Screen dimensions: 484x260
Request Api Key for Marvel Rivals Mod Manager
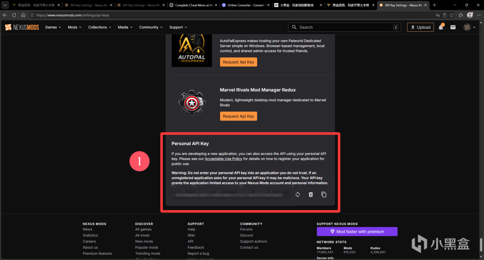pos(239,116)
